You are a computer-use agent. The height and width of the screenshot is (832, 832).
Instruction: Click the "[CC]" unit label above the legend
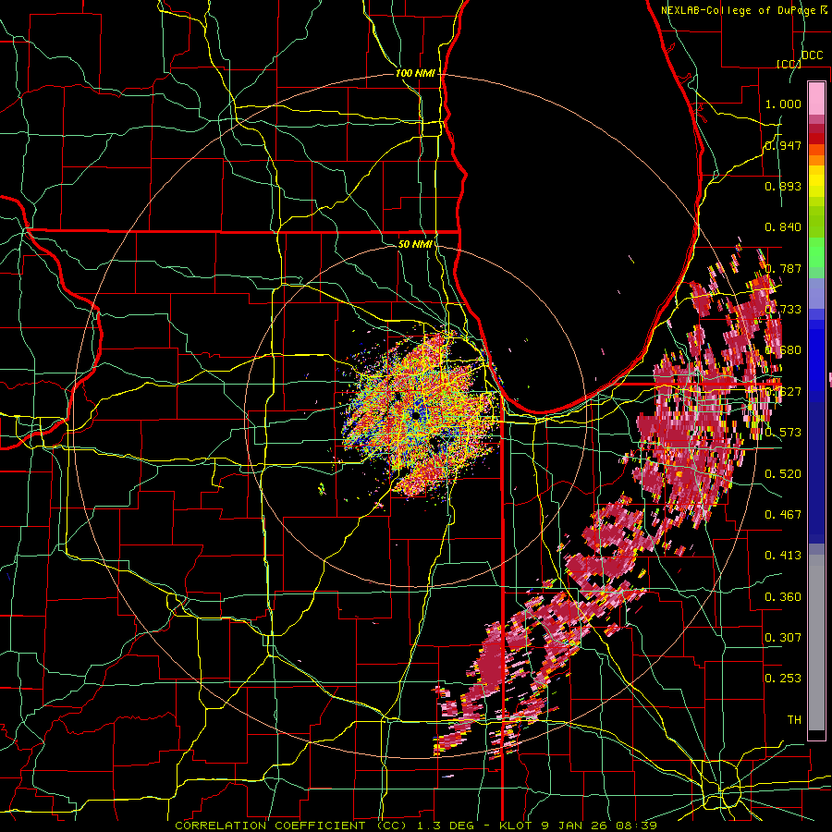tap(789, 64)
